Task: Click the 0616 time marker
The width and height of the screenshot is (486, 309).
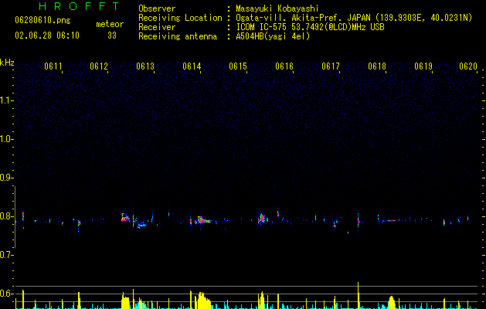Action: coord(284,66)
